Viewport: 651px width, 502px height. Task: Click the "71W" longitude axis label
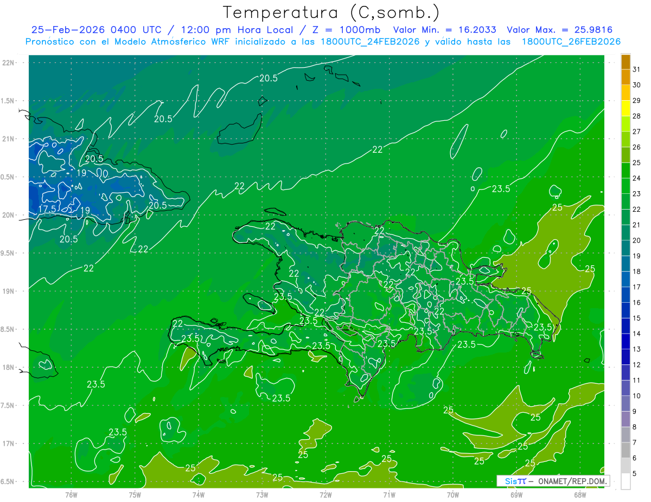[389, 494]
